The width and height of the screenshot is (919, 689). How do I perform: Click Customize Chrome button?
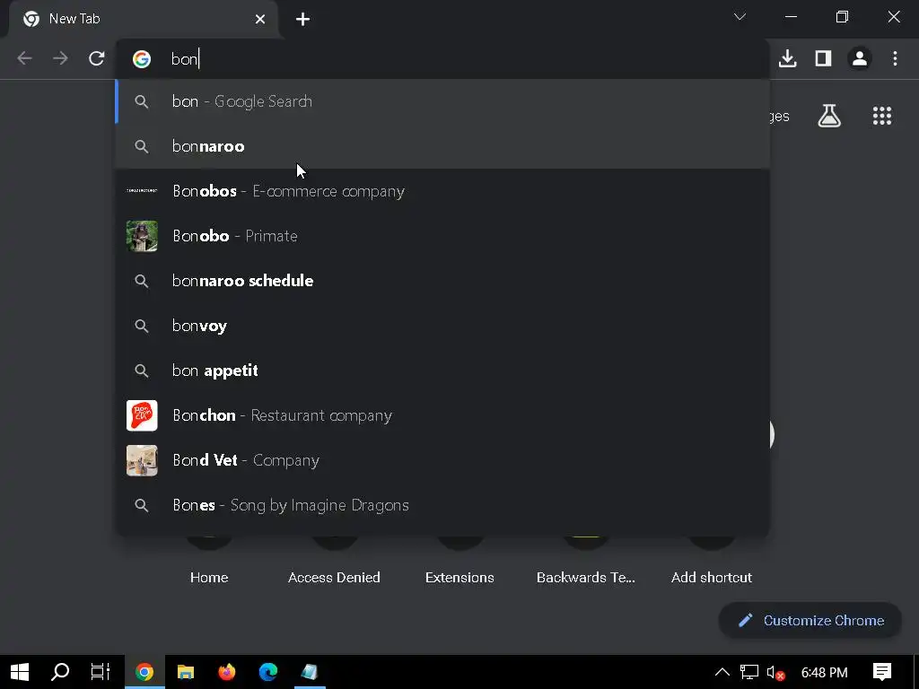810,621
